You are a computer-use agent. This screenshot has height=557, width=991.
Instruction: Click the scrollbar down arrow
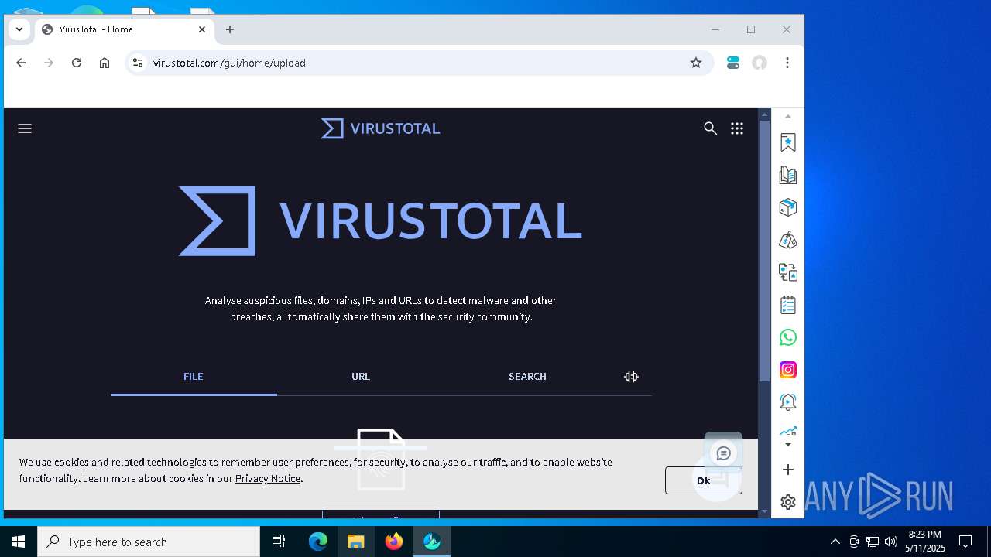pos(764,511)
